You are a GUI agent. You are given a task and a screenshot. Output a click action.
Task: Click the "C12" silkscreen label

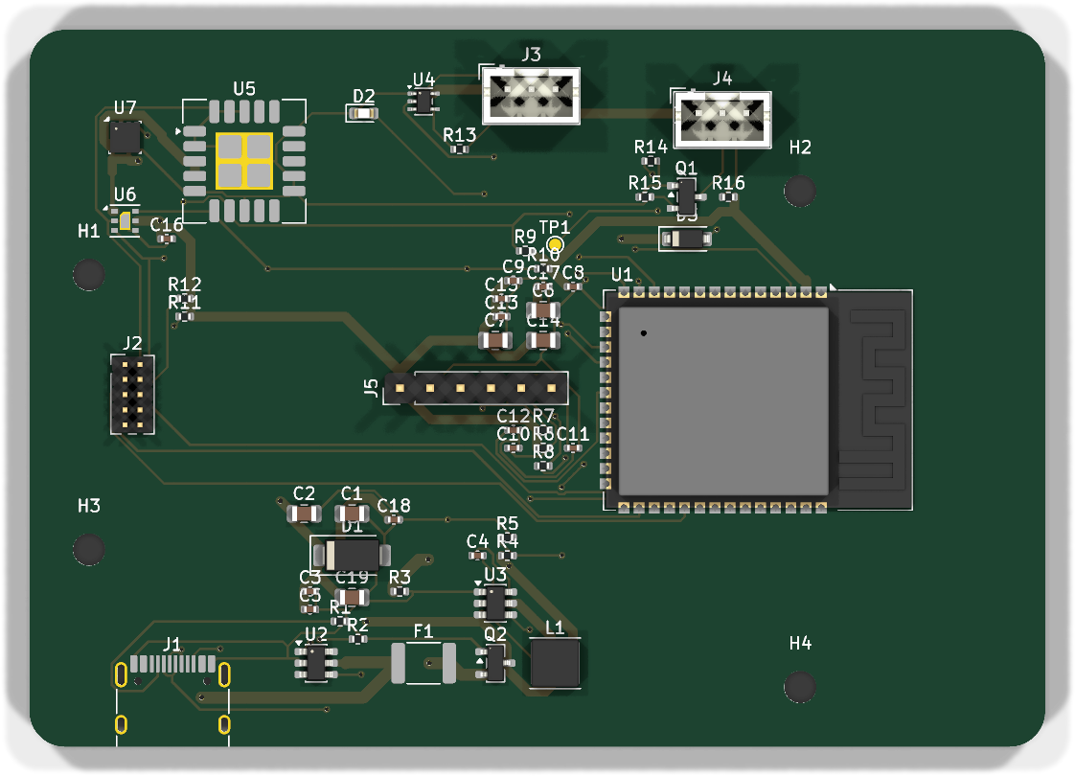pyautogui.click(x=514, y=416)
